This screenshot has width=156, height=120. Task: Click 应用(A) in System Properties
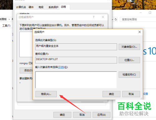(x=101, y=115)
